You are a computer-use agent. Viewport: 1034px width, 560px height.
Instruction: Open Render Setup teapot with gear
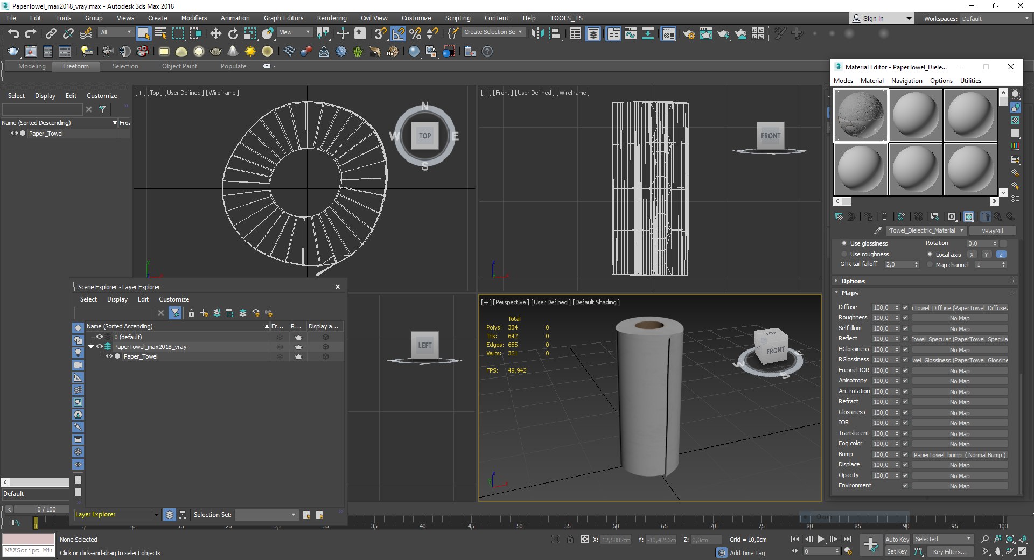689,34
